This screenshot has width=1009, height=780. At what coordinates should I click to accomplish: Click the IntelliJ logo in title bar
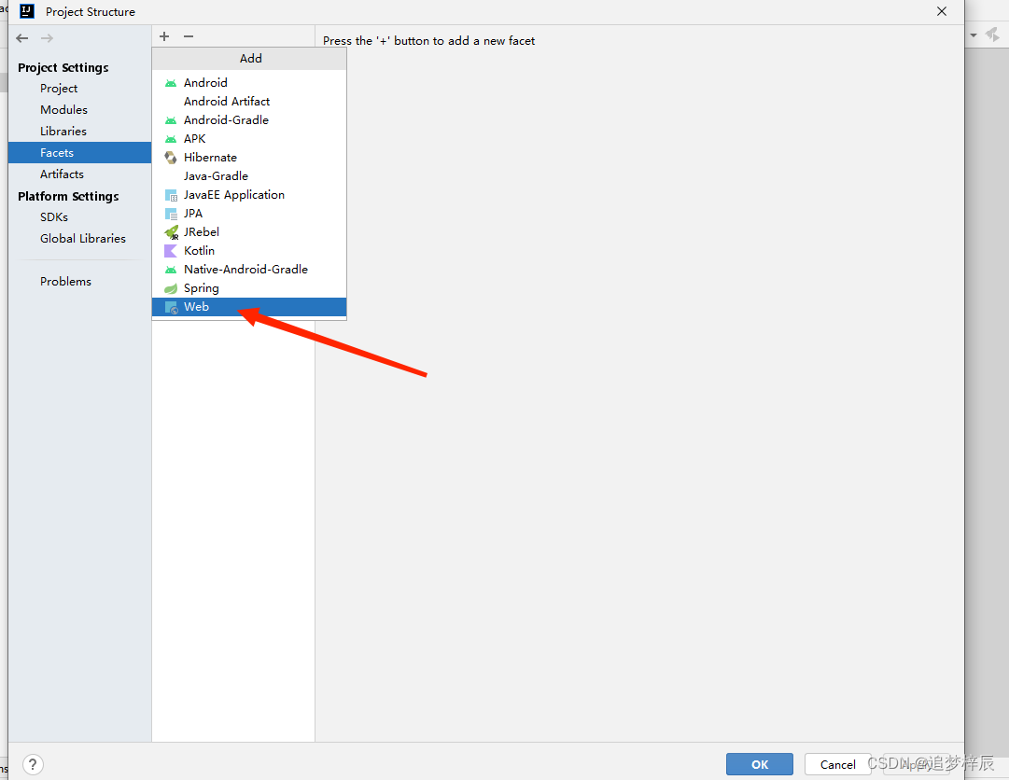click(x=27, y=11)
